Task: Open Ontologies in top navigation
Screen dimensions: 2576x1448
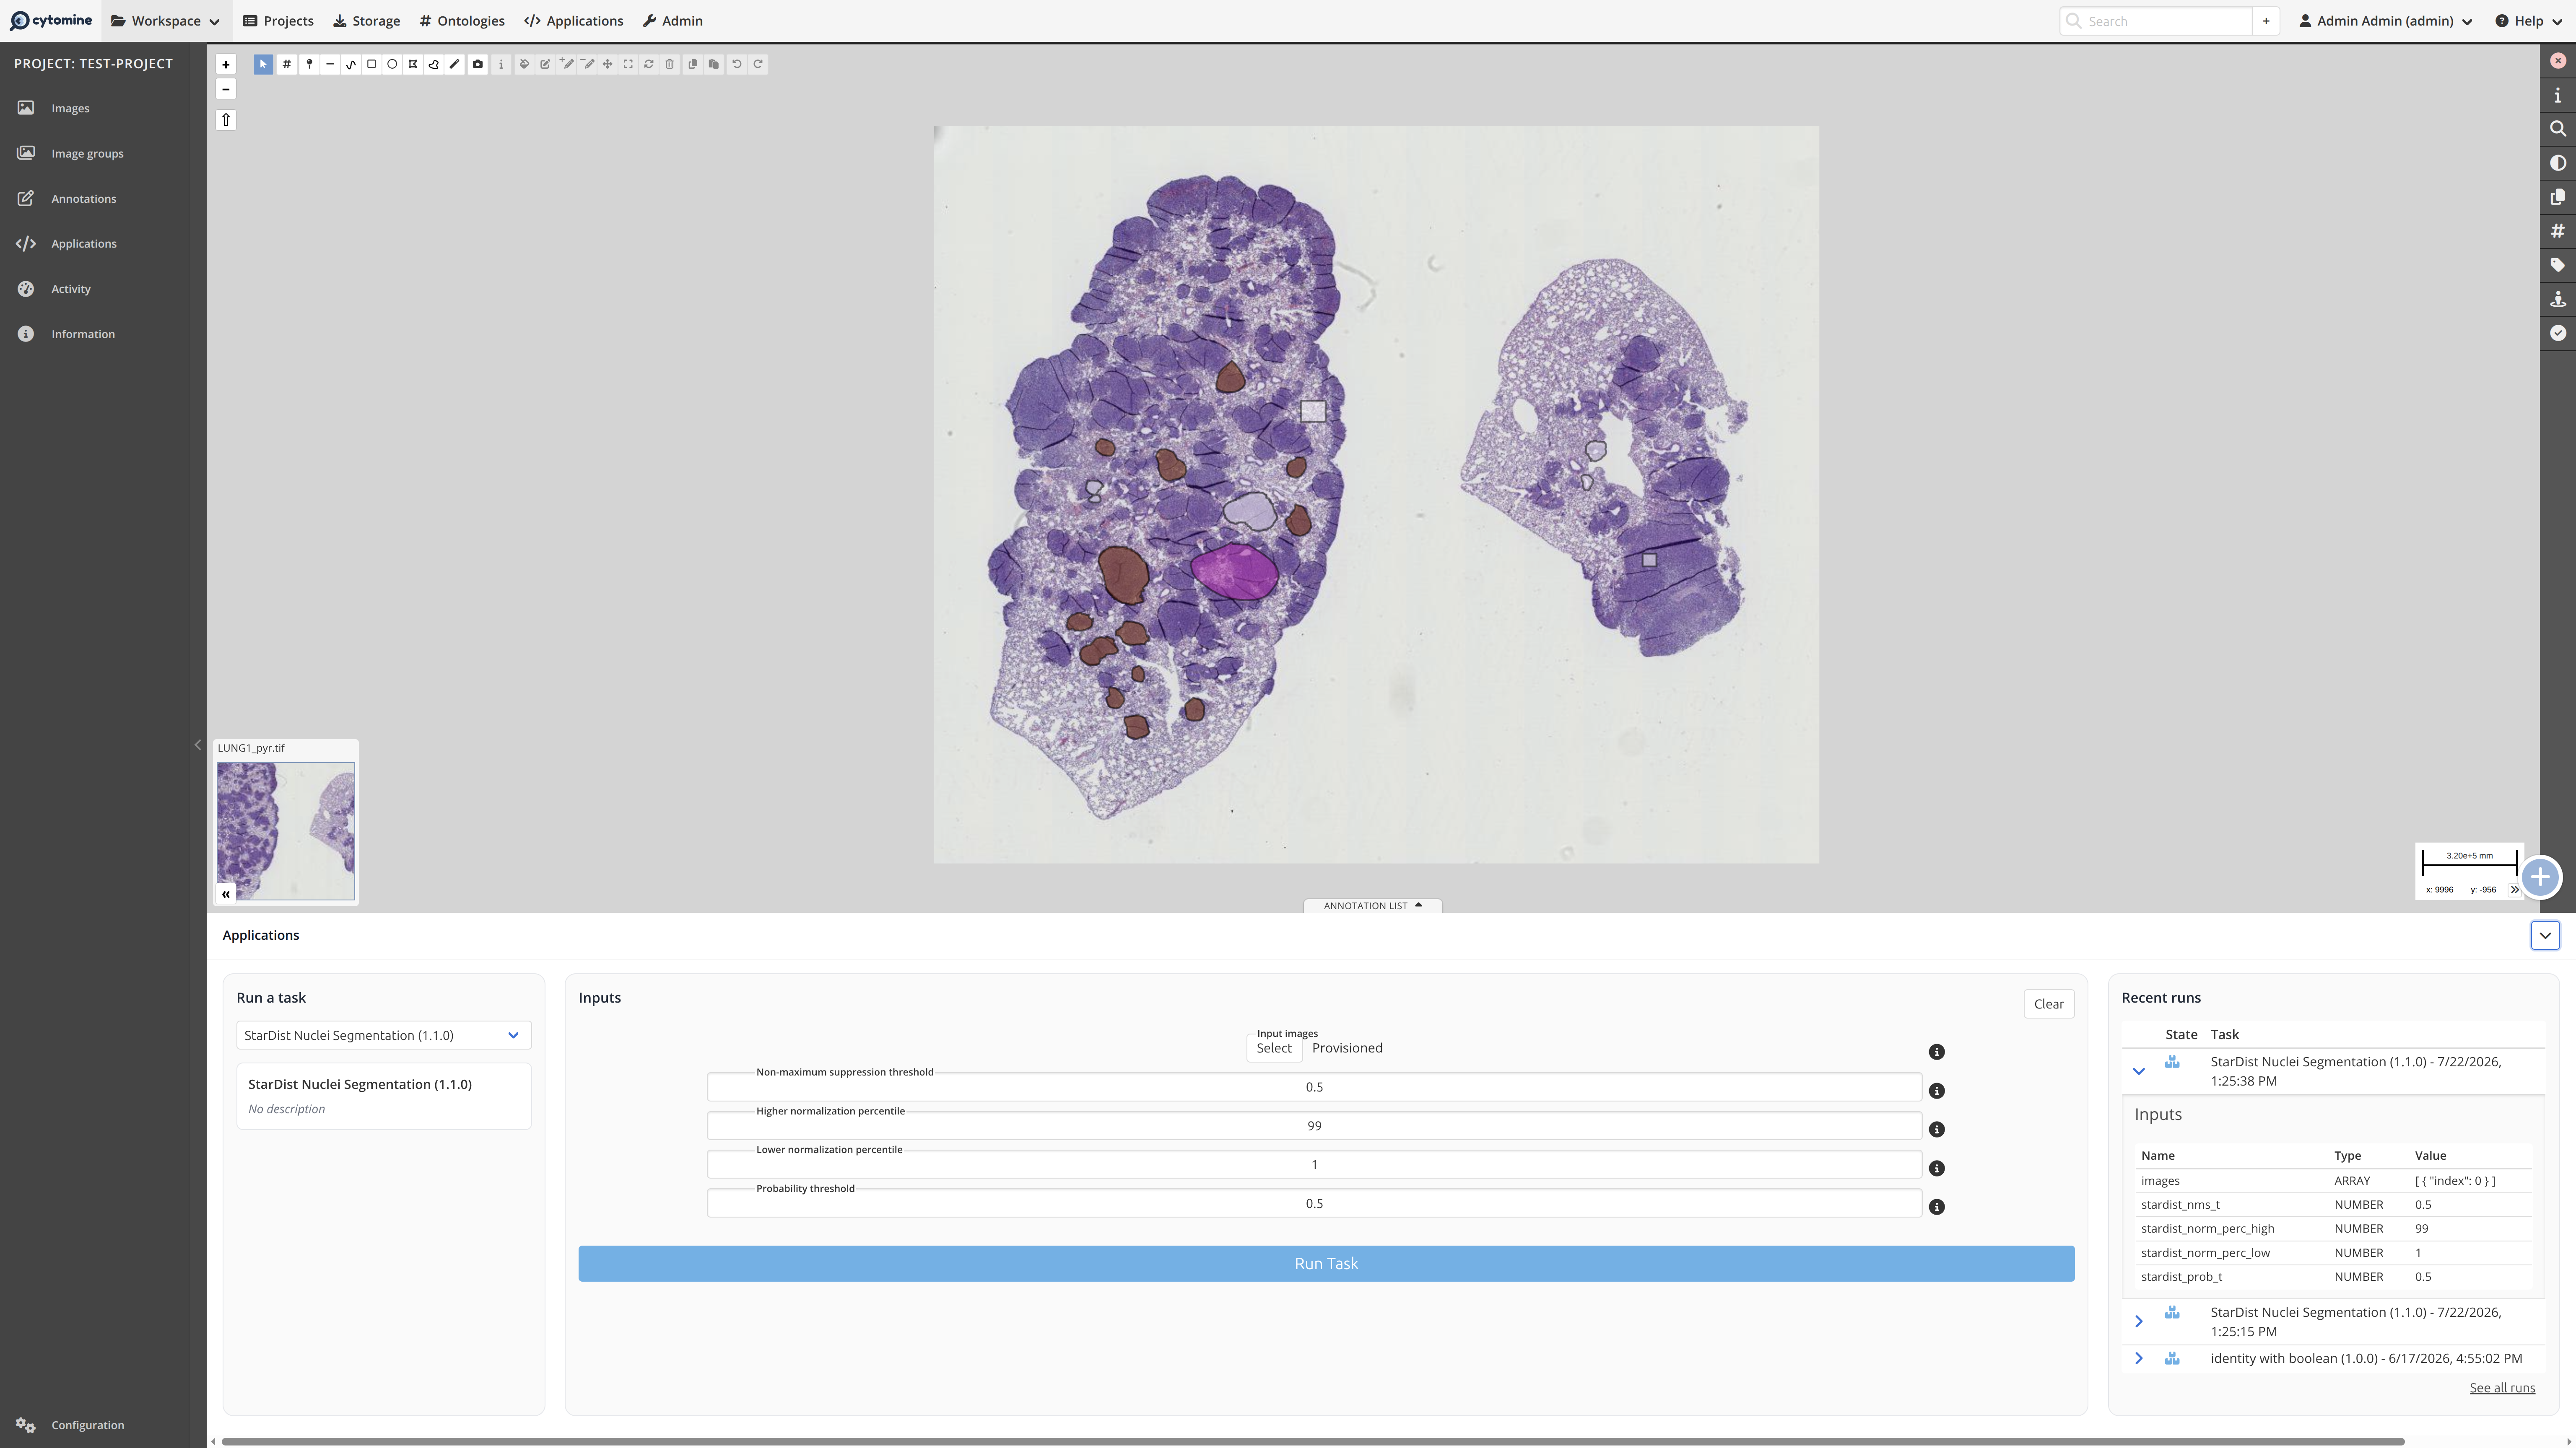Action: tap(462, 21)
